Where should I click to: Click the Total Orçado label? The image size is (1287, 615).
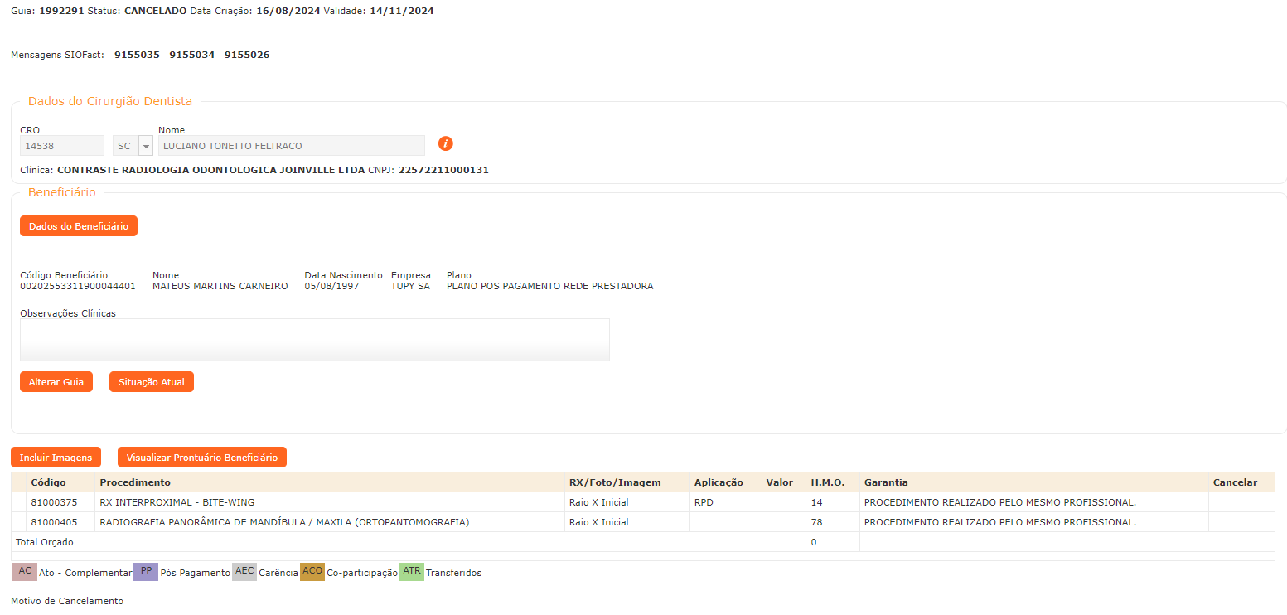pos(45,542)
